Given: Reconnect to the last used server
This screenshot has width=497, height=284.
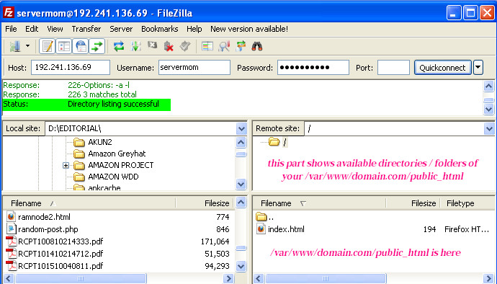Looking at the screenshot, I should click(x=185, y=46).
